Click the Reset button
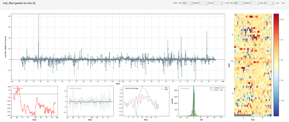Screen dimensions: 289x122 click(283, 3)
